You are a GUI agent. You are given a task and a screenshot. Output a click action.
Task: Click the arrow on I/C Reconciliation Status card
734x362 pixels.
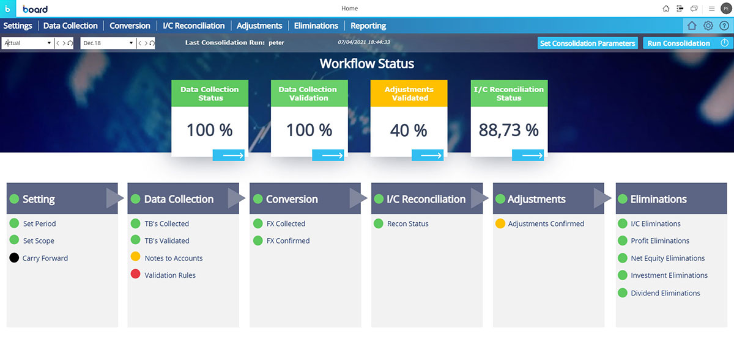click(x=528, y=156)
